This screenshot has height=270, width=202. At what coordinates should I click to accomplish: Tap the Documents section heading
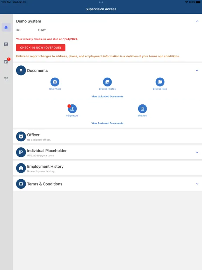[38, 71]
